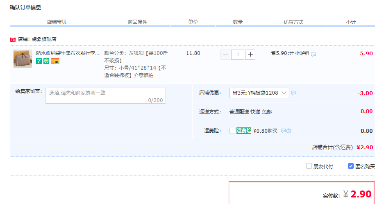Image resolution: width=384 pixels, height=204 pixels.
Task: Open the info bubble beside shop discount dropdown
Action: pos(293,93)
